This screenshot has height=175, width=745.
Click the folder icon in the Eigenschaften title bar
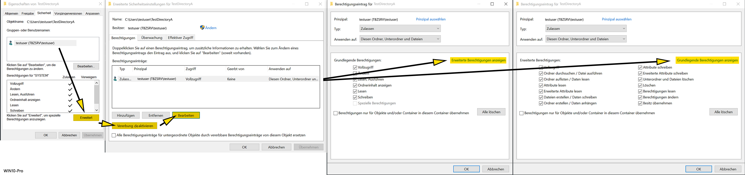pos(5,4)
